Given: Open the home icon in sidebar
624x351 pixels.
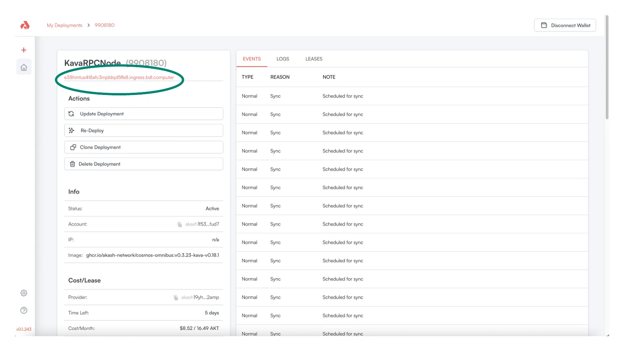Looking at the screenshot, I should (24, 67).
